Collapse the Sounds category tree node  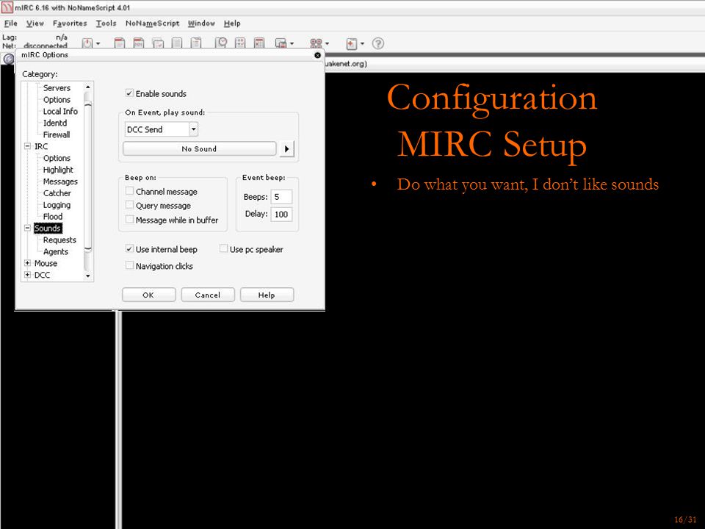27,228
